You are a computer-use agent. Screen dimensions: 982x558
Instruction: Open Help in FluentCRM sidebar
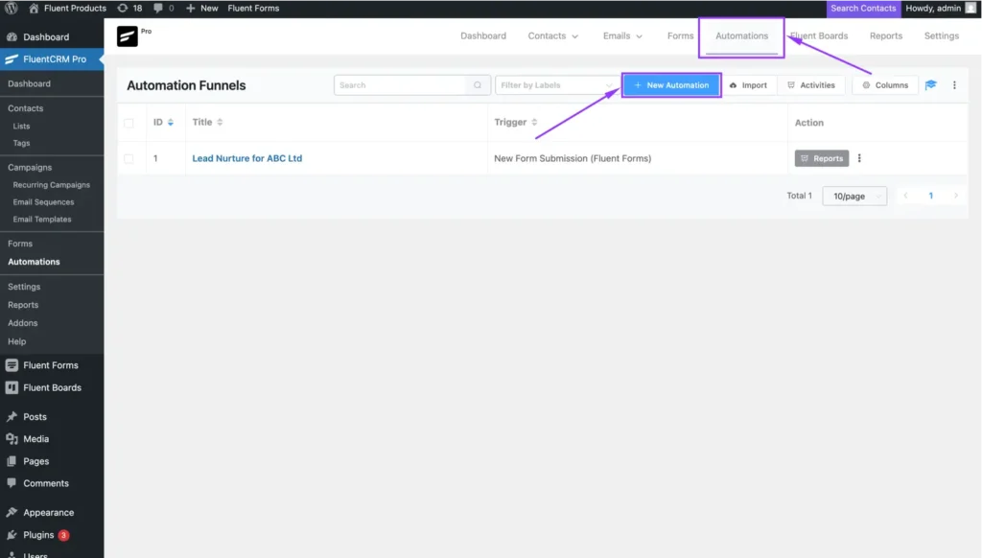(x=17, y=341)
